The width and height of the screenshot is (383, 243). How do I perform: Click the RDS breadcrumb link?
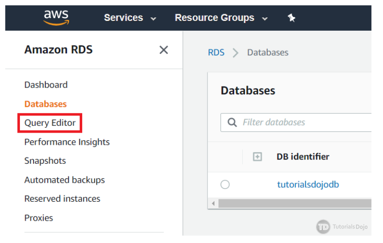tap(216, 52)
